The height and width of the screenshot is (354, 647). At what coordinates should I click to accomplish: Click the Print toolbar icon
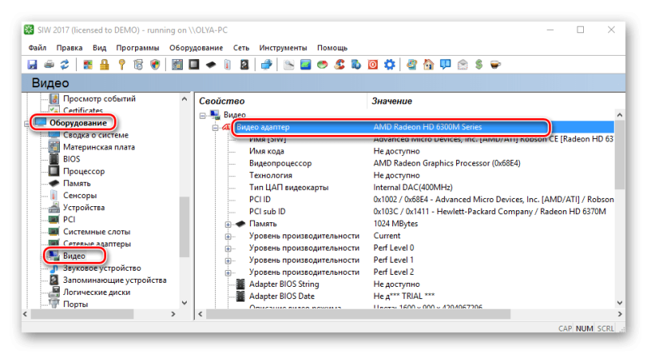point(48,64)
